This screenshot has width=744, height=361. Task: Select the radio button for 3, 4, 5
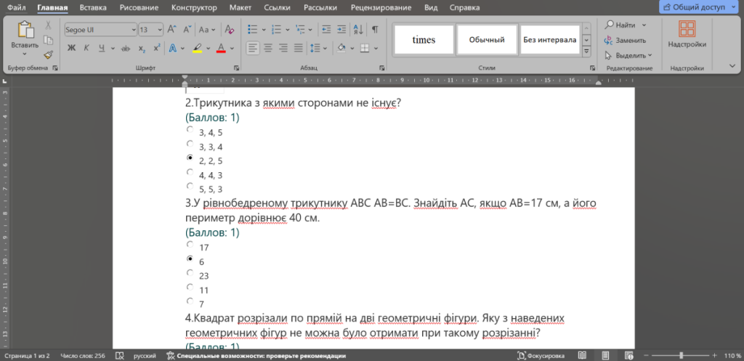click(190, 129)
